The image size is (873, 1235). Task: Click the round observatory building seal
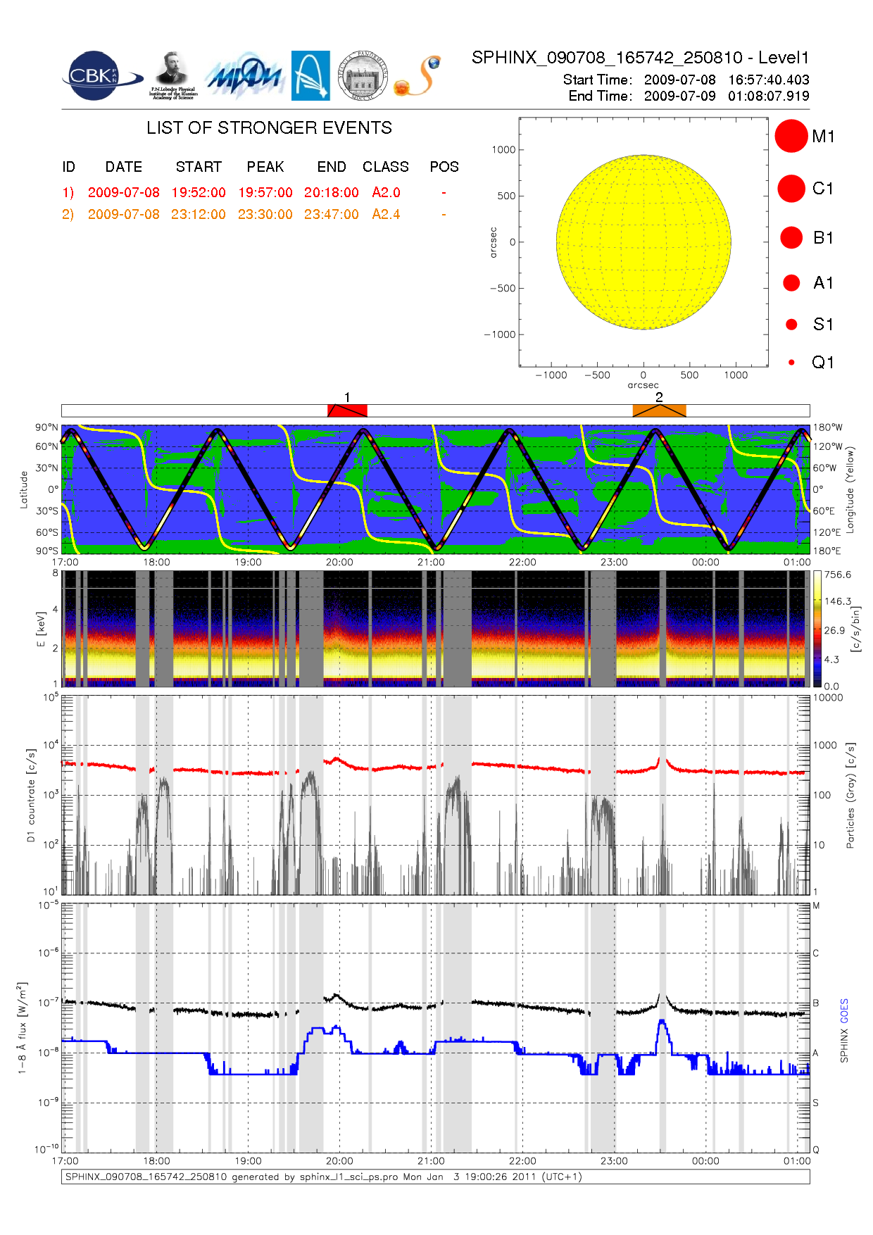(x=363, y=76)
